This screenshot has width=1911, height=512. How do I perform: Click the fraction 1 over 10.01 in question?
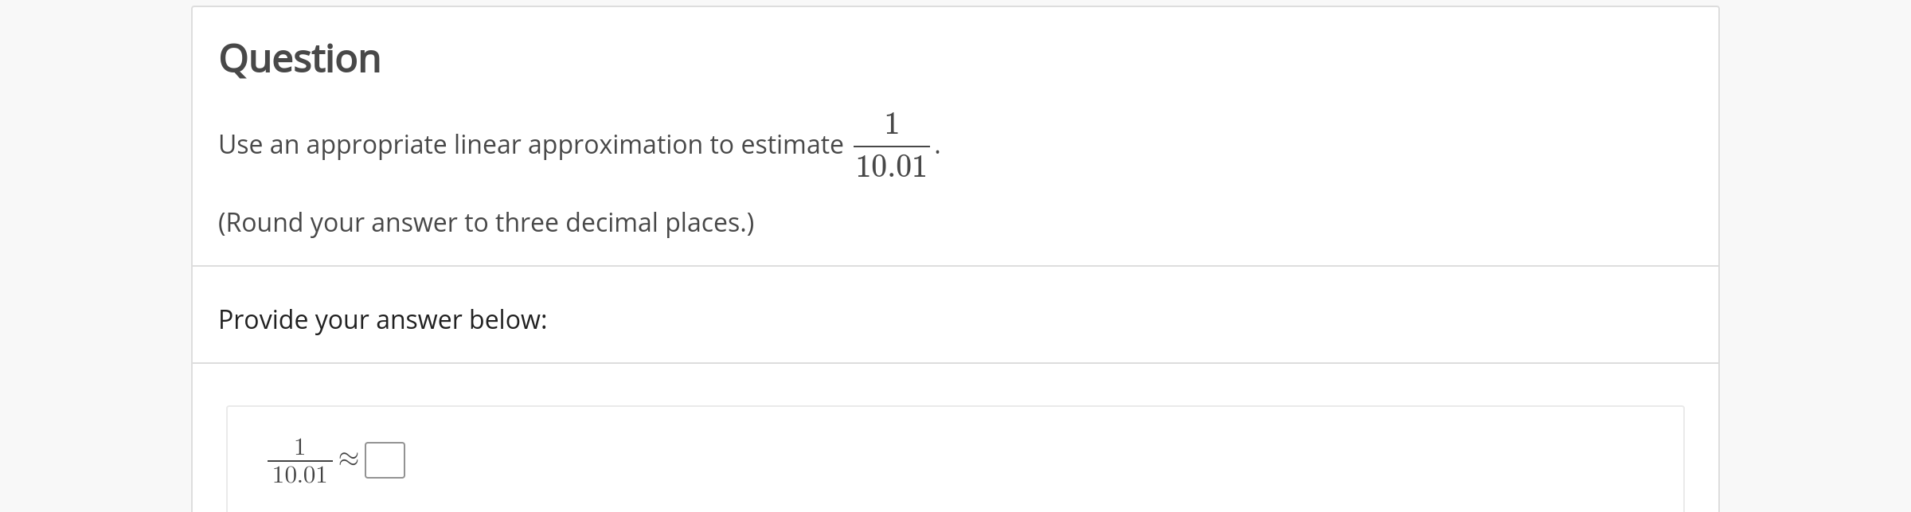[x=891, y=145]
